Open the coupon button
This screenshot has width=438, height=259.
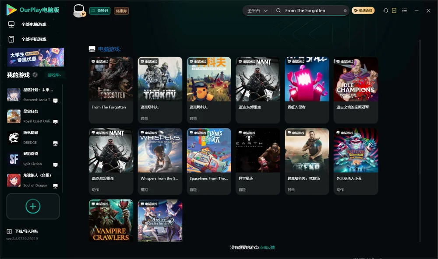[x=121, y=10]
